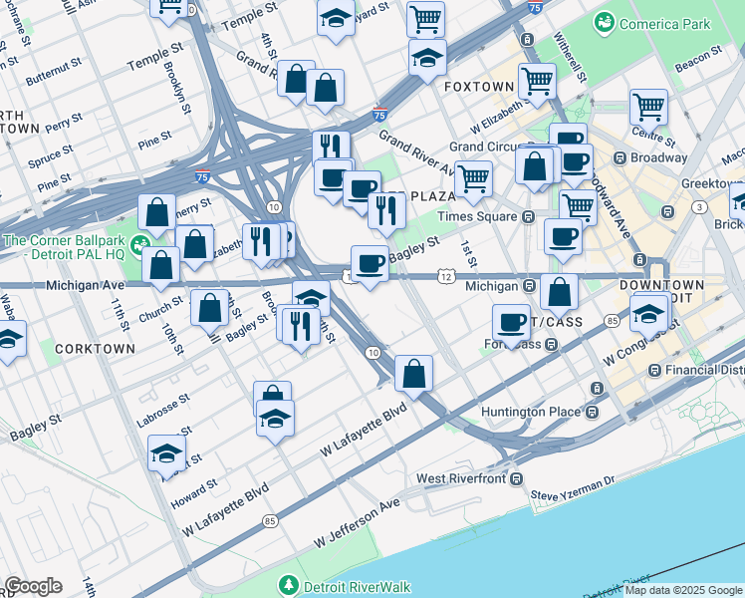Select the 1st St label
The width and height of the screenshot is (745, 598).
pyautogui.click(x=468, y=253)
